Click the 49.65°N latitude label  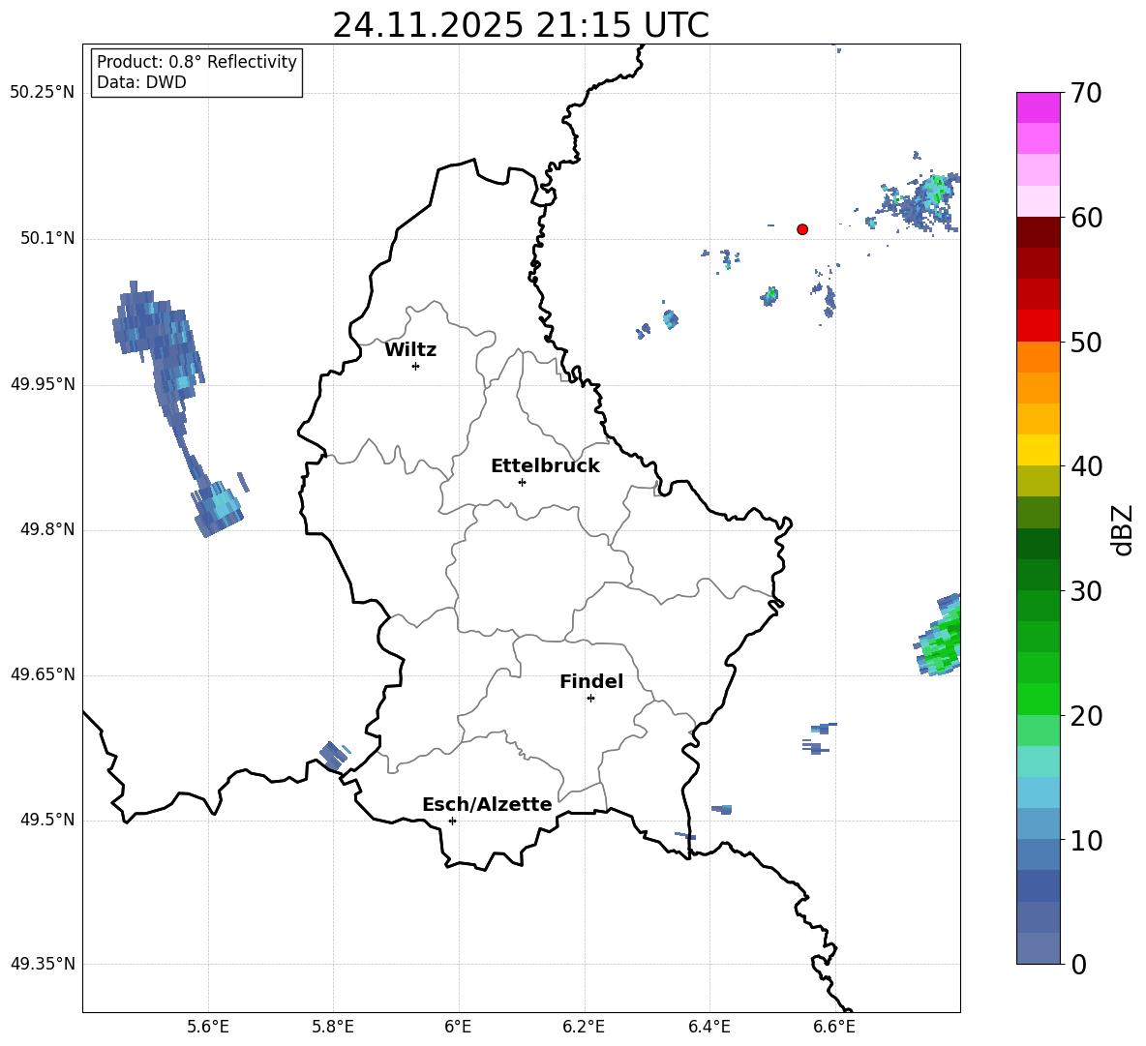tap(42, 674)
